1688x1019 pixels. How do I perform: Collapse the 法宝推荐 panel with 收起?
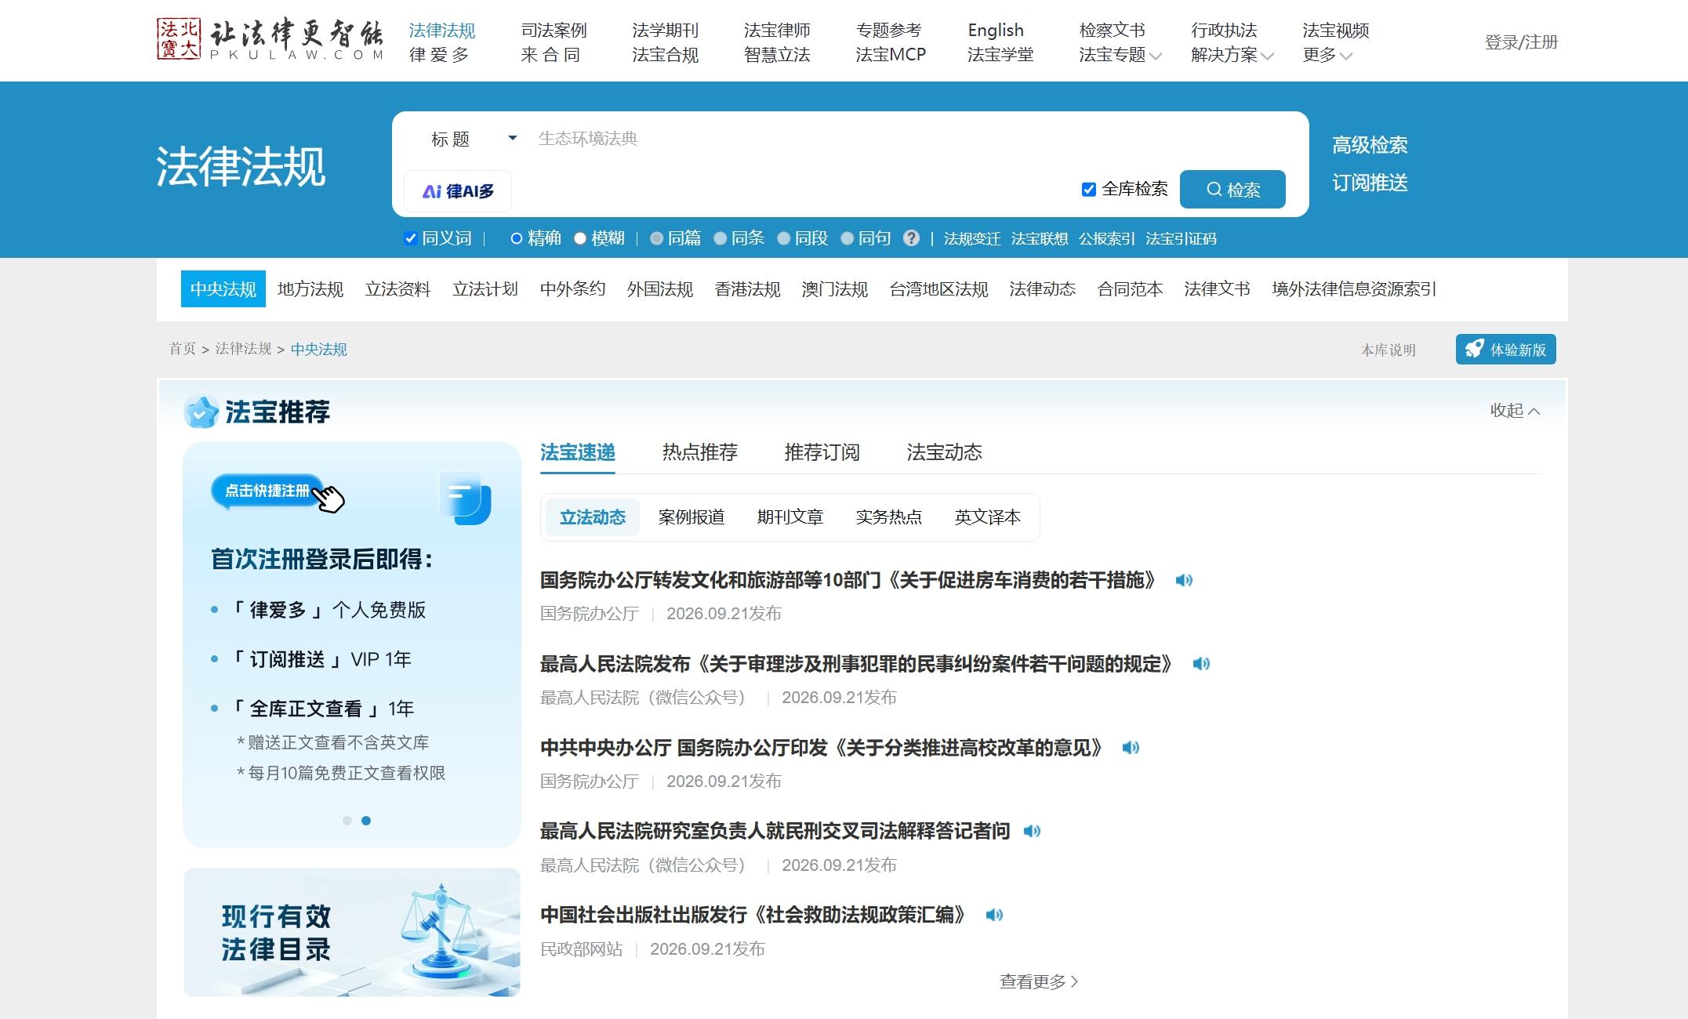(1515, 410)
